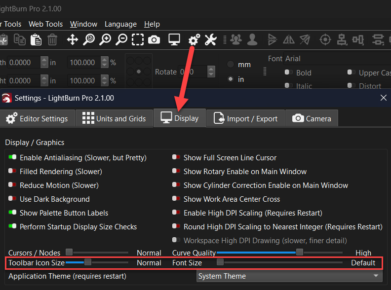This screenshot has height=290, width=391.
Task: Switch to Units and Grids tab
Action: (x=114, y=118)
